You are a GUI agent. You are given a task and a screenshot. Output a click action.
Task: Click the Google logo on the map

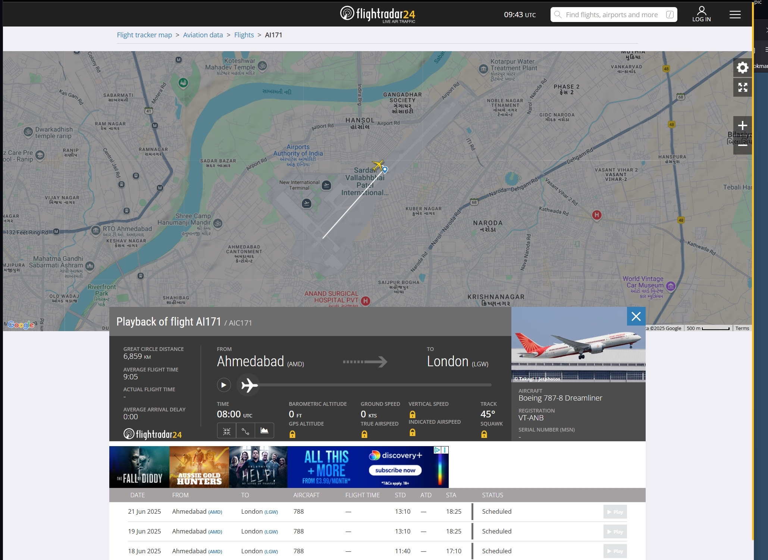(21, 325)
